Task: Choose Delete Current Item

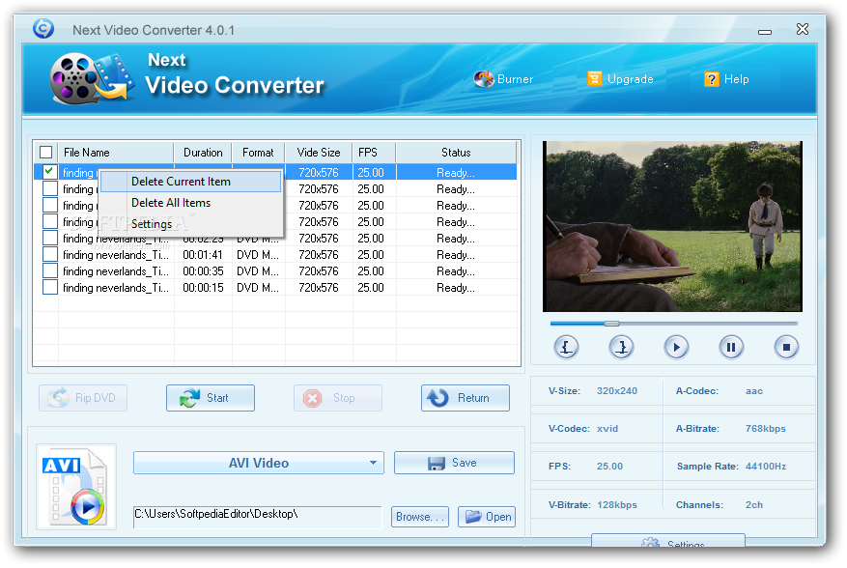Action: (x=190, y=182)
